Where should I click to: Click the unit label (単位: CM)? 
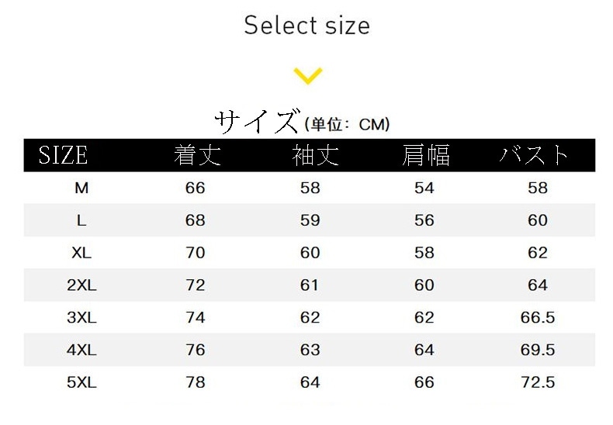(347, 124)
